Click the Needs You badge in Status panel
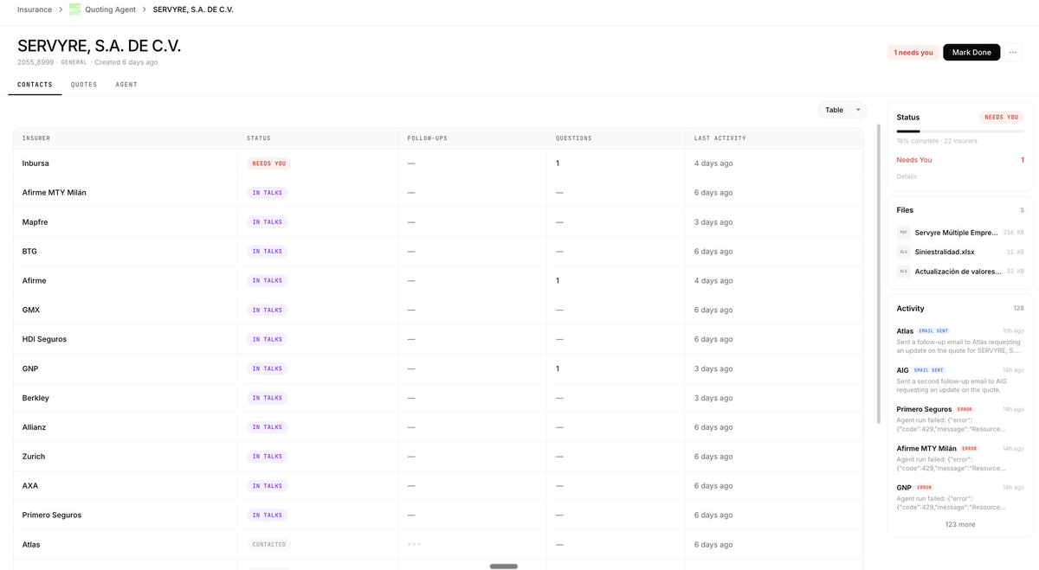 click(1002, 117)
